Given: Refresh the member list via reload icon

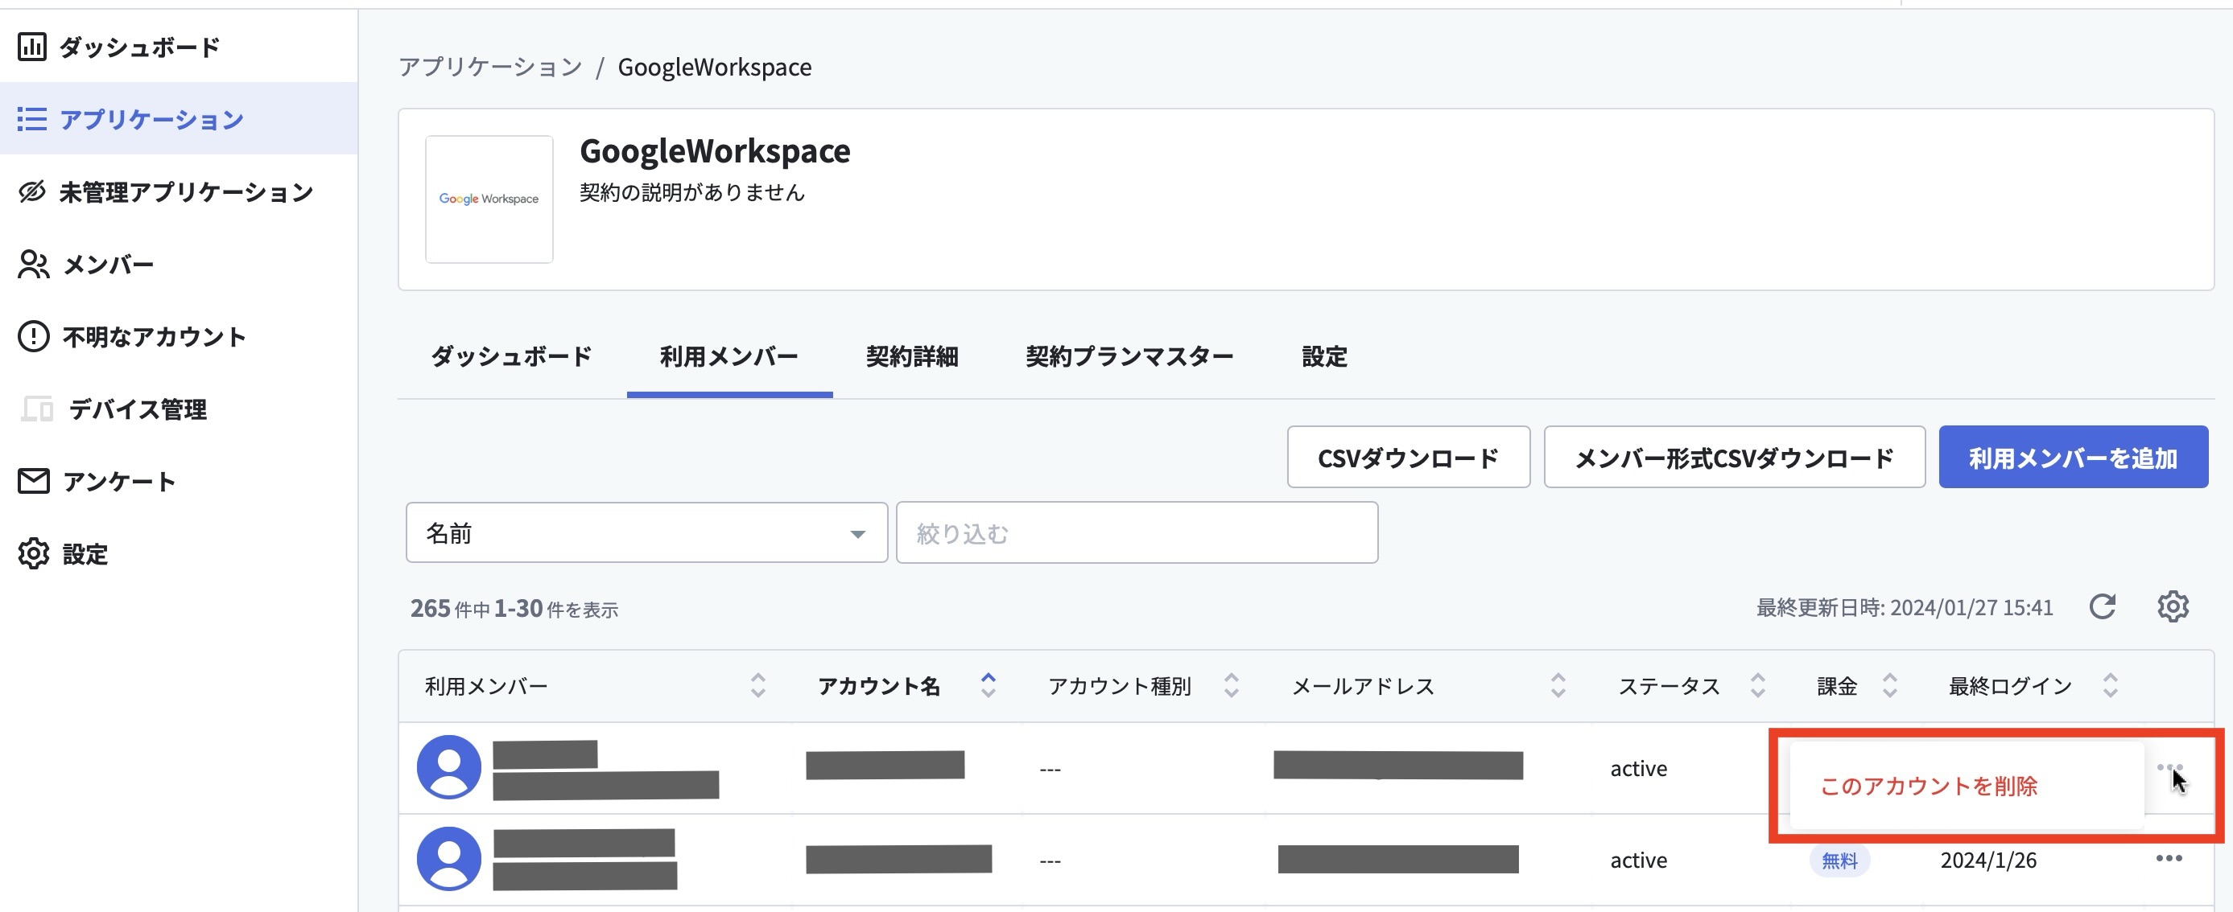Looking at the screenshot, I should 2102,606.
